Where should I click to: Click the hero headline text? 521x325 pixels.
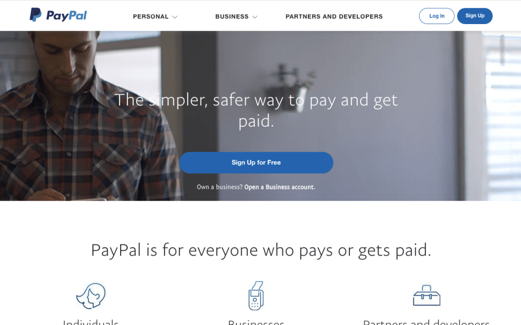256,110
